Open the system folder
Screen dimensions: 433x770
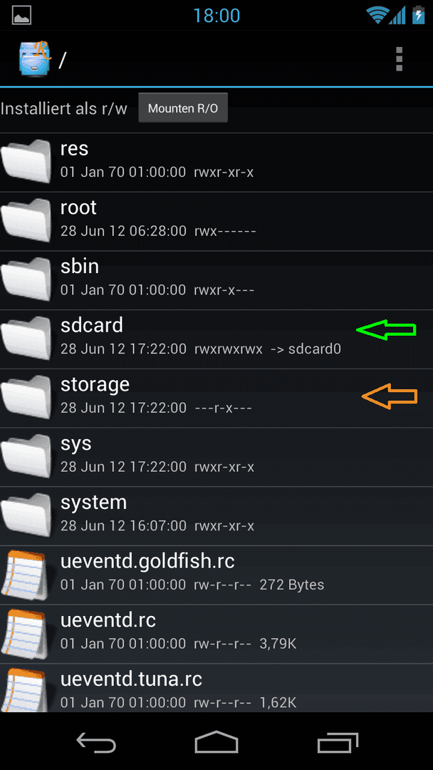pyautogui.click(x=216, y=516)
